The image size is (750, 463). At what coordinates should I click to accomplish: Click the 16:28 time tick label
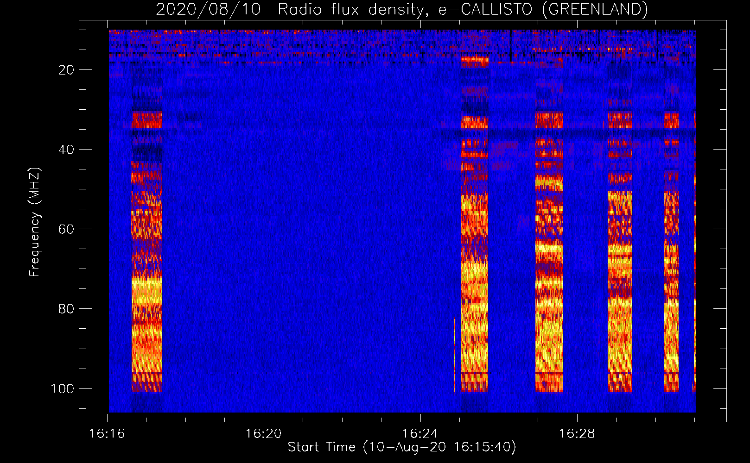point(577,434)
